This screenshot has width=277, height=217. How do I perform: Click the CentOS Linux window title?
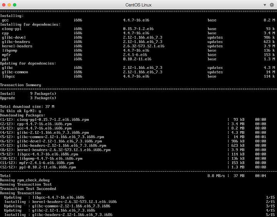138,5
